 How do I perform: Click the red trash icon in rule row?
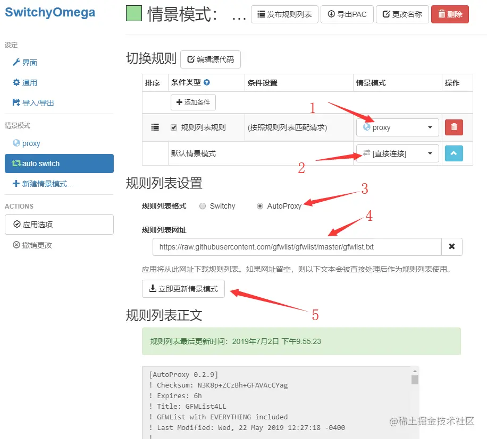pos(454,127)
